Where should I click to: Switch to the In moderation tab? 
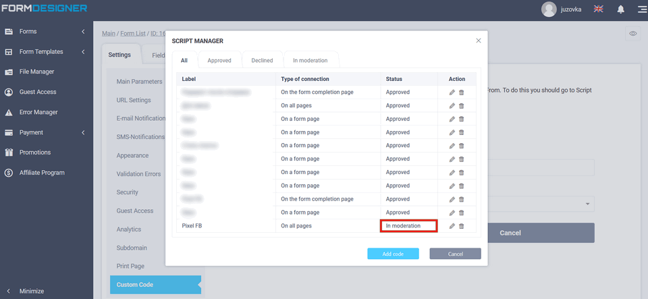click(x=310, y=60)
